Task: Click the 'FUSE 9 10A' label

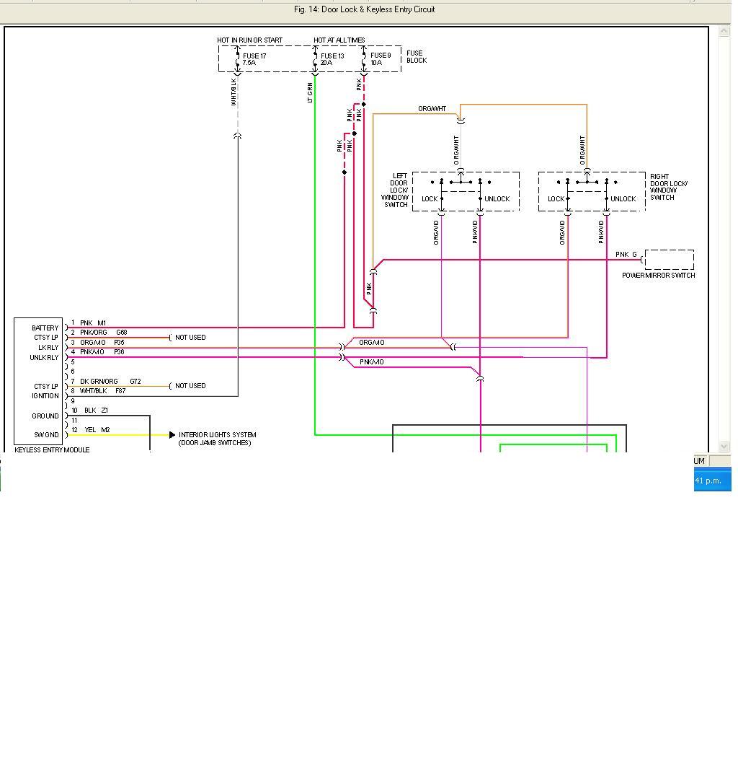Action: [x=381, y=59]
